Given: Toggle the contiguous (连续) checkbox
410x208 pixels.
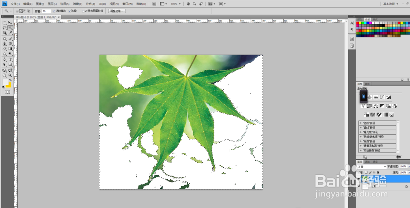Looking at the screenshot, I should coord(69,11).
